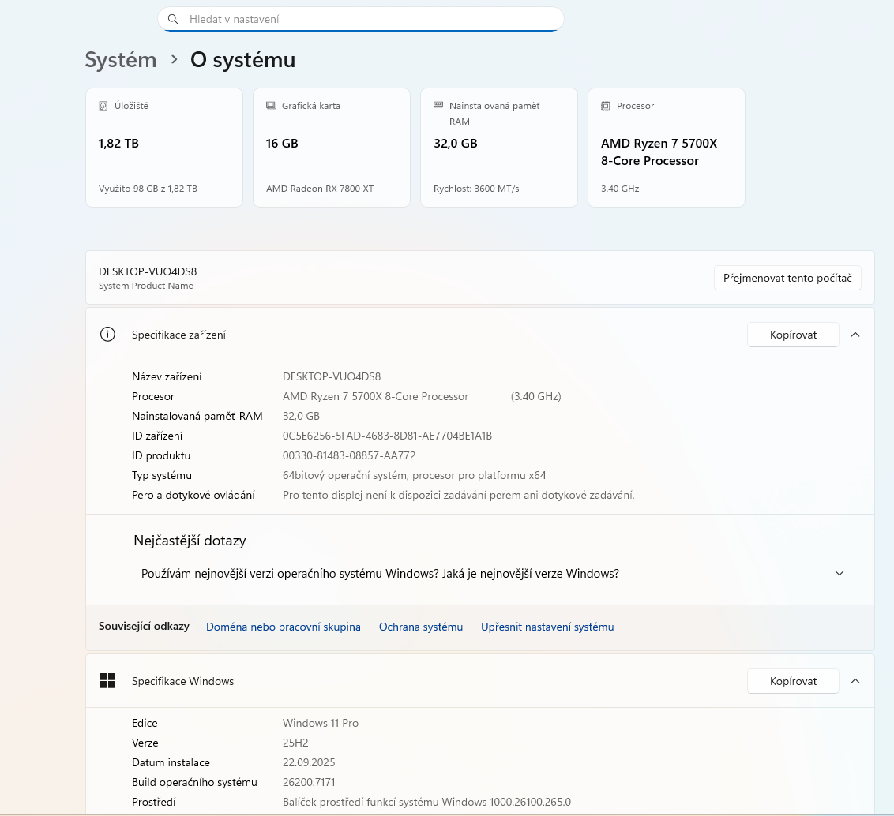Copy Windows specs with Kopírovat button
Image resolution: width=894 pixels, height=816 pixels.
pos(793,681)
